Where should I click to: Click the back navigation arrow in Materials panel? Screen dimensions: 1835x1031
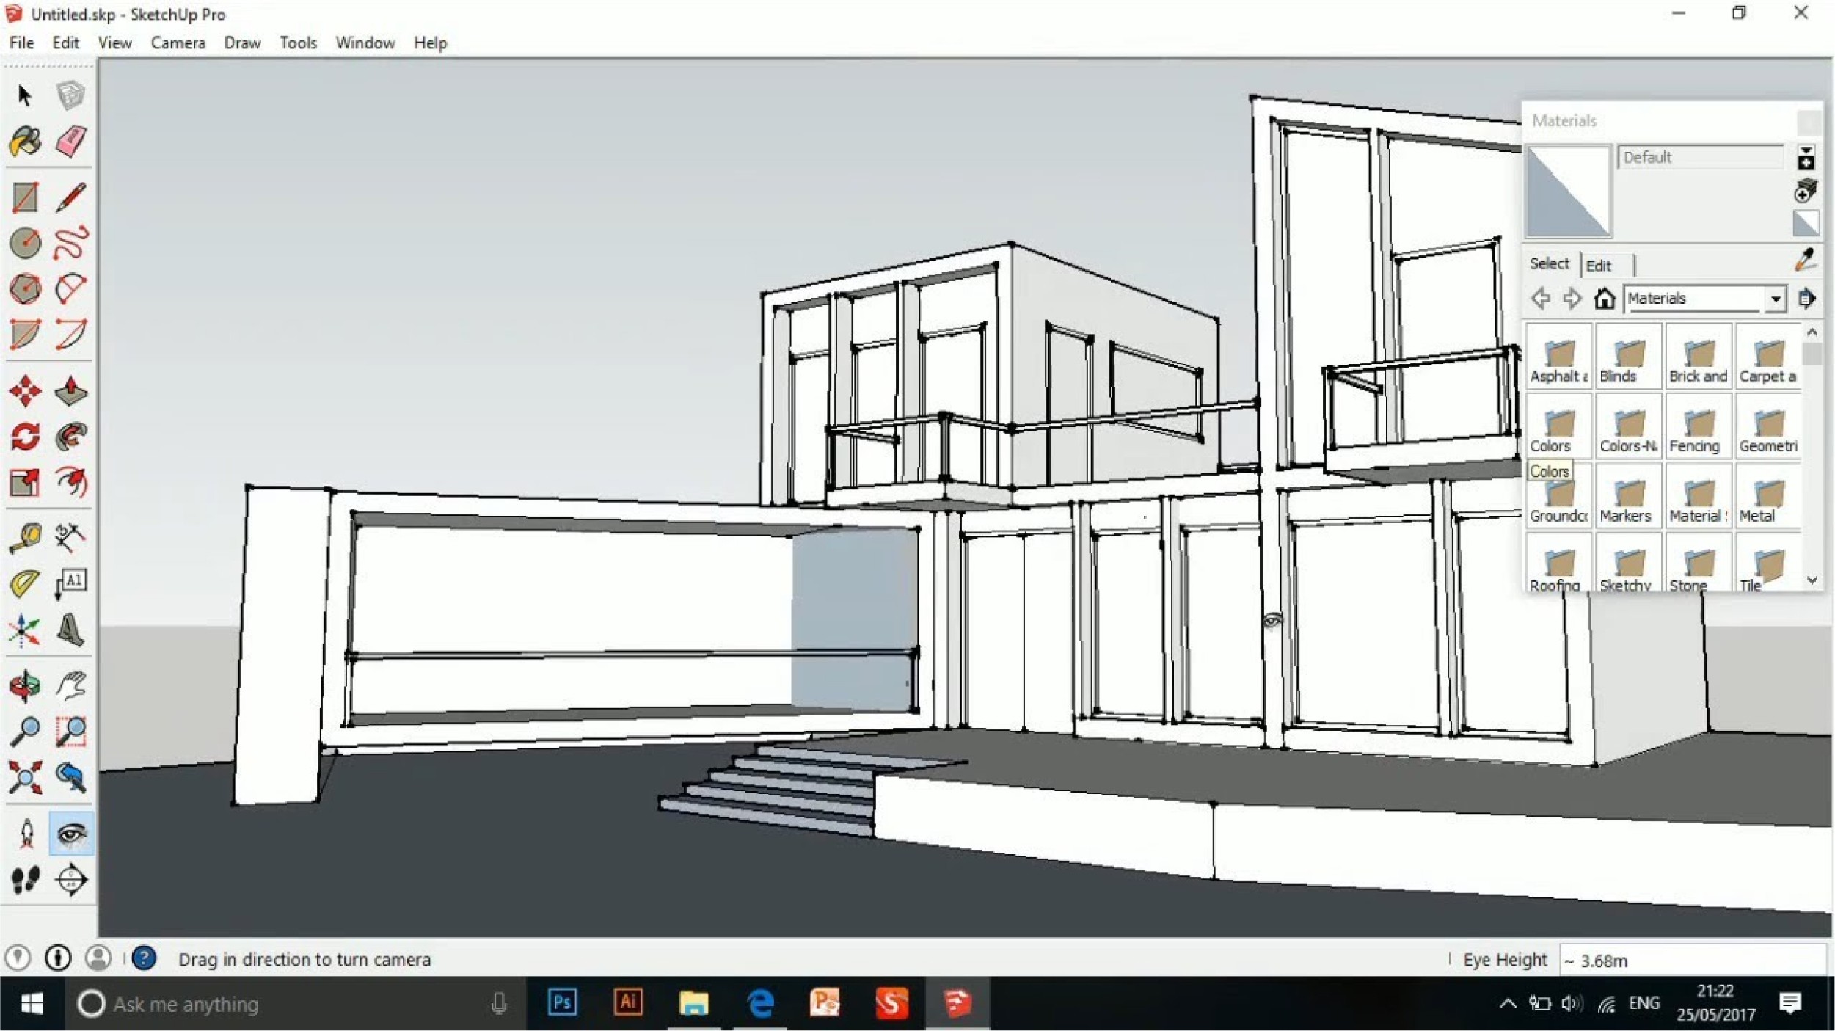click(x=1542, y=299)
